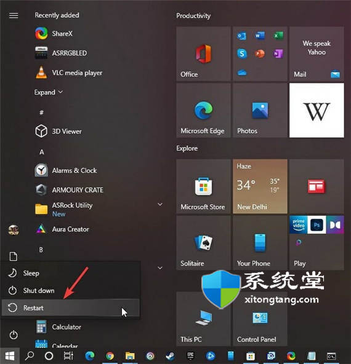Open Aura Creator app

tap(62, 229)
